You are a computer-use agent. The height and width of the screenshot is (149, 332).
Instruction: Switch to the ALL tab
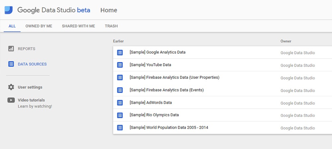(x=12, y=26)
